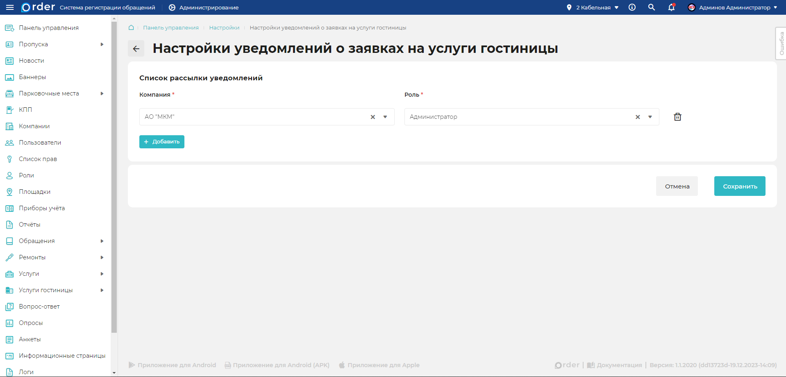Clear the АО "МКМ" company selection
Screen dimensions: 786x377
(x=373, y=117)
